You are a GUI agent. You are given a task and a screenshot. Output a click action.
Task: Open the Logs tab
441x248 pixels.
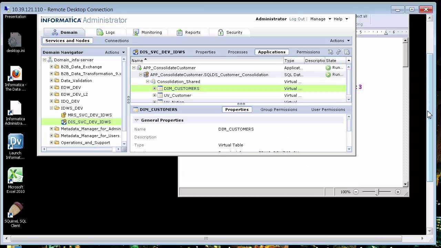[106, 32]
